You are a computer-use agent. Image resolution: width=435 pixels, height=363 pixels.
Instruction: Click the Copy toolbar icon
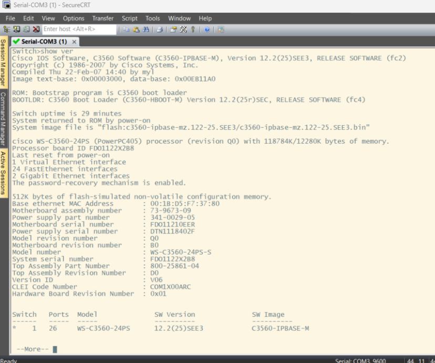coord(126,29)
